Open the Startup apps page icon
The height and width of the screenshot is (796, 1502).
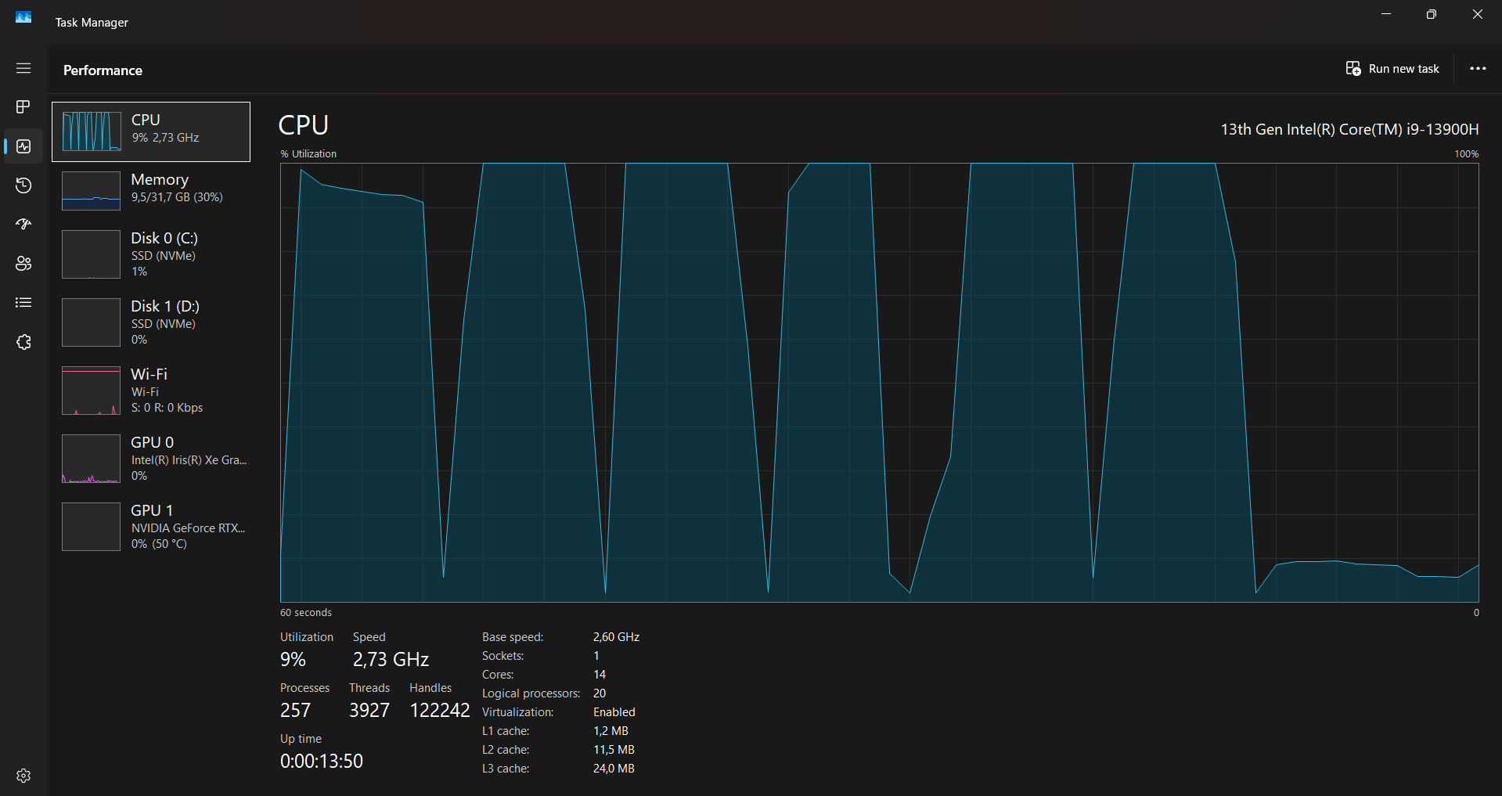[x=23, y=225]
